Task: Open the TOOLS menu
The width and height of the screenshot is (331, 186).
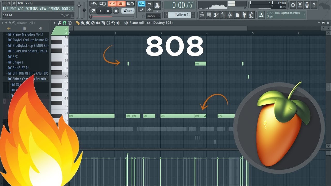Action: pos(66,9)
